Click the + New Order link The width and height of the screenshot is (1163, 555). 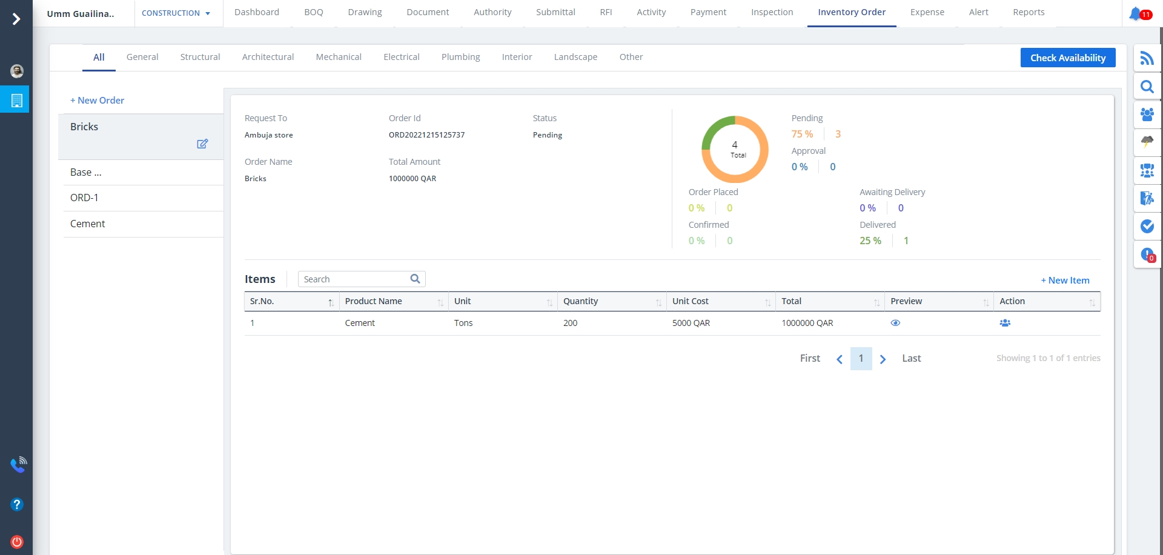(98, 101)
